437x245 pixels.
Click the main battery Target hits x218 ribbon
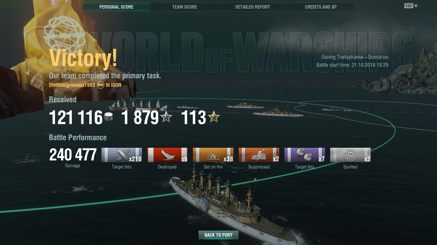pos(122,155)
